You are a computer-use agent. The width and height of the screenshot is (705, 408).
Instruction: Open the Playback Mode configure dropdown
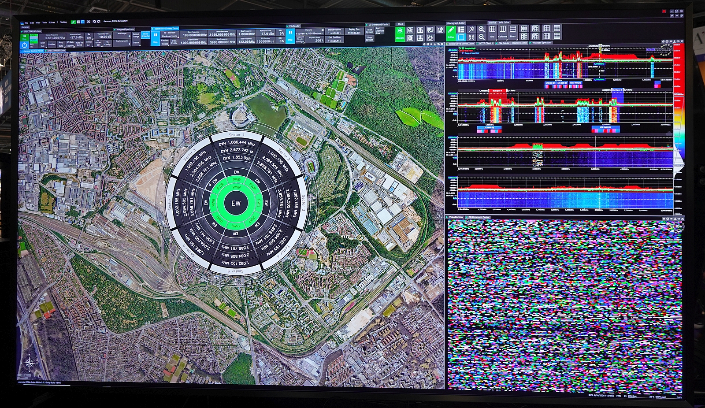[x=300, y=40]
